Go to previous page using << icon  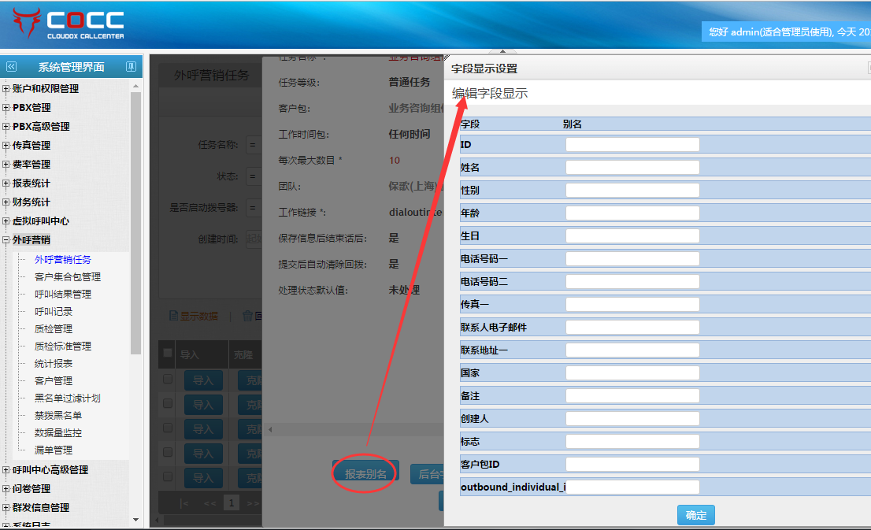[210, 502]
